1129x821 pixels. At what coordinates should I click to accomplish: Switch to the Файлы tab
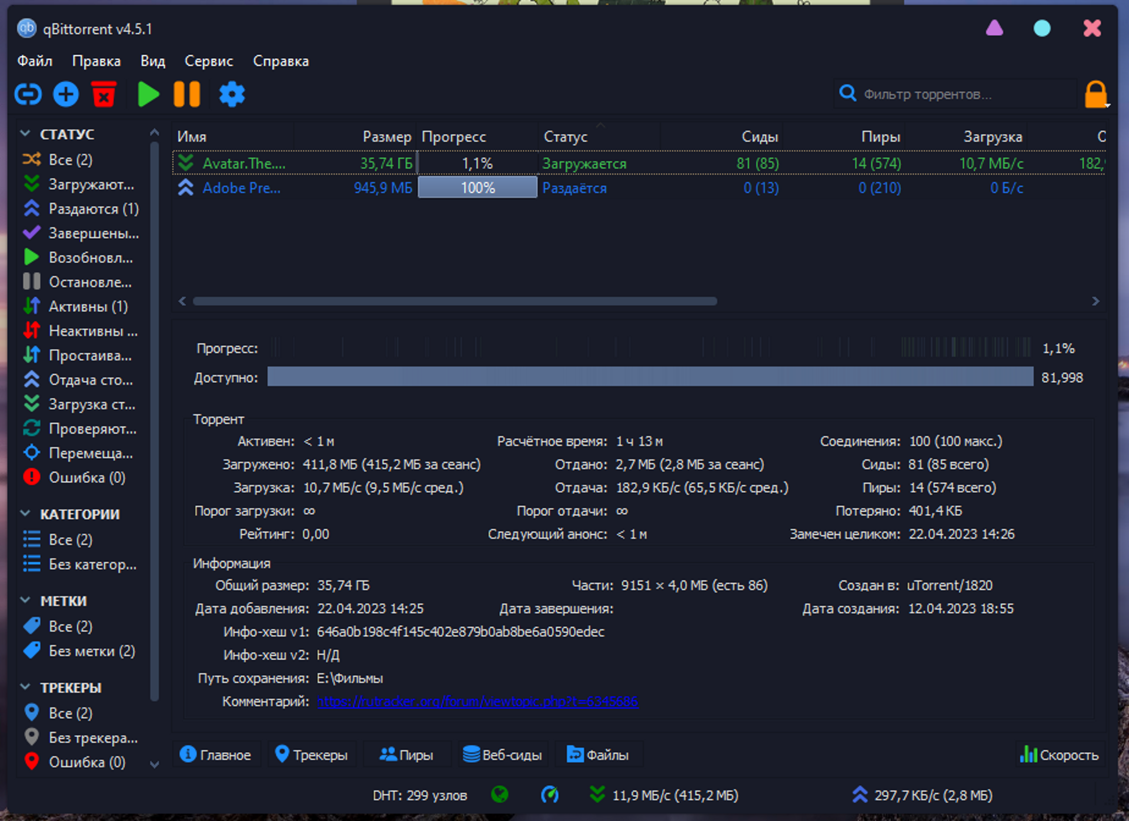tap(598, 755)
